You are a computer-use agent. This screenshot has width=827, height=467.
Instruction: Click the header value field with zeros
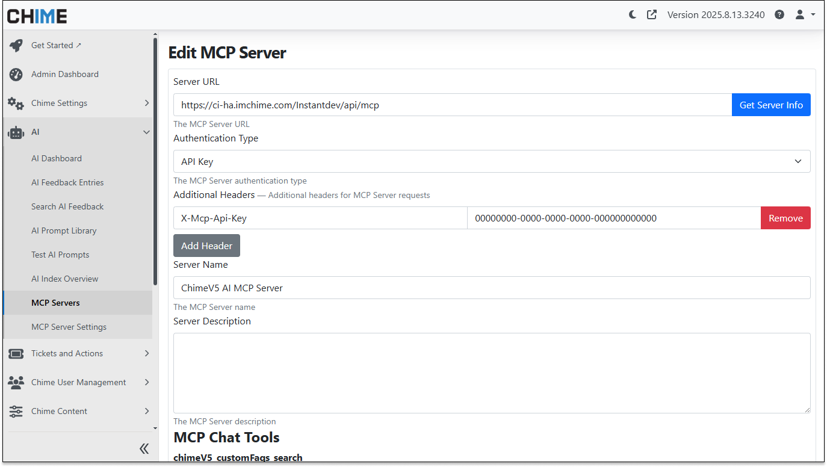(614, 218)
